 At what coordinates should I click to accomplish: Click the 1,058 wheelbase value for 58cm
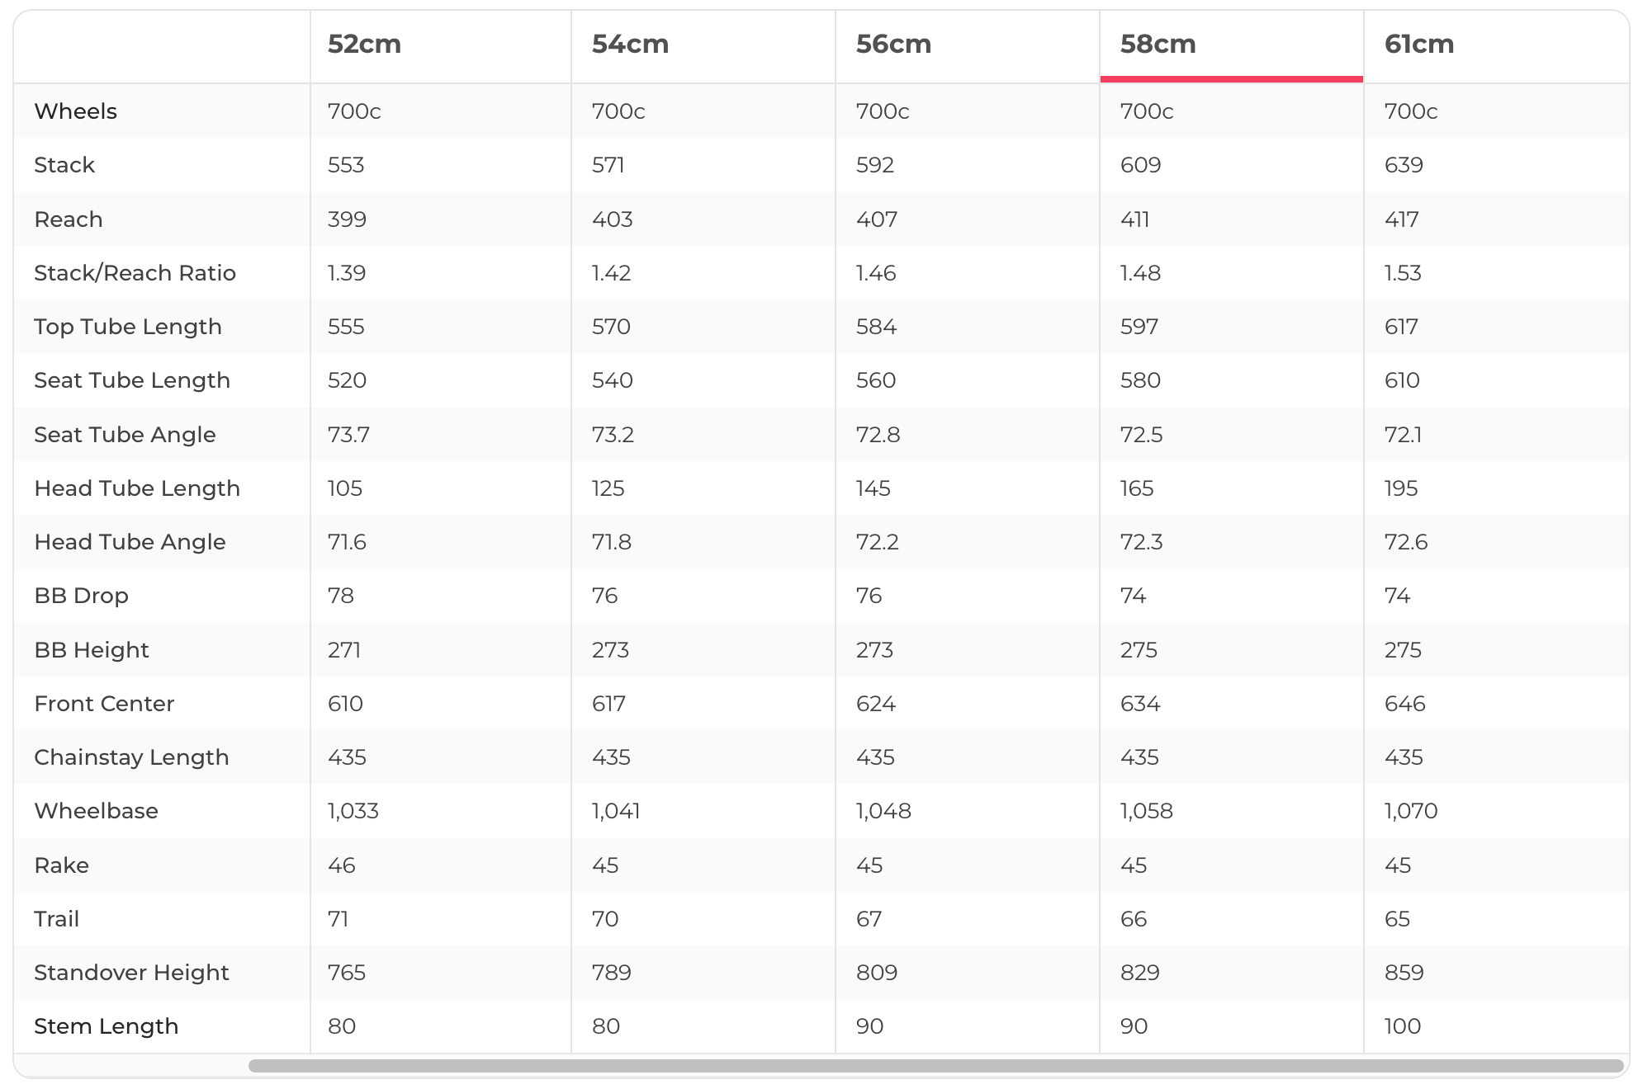tap(1146, 811)
